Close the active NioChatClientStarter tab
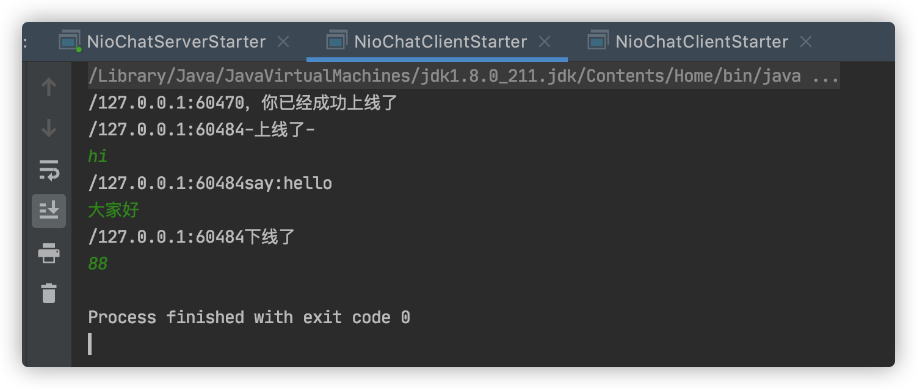This screenshot has width=917, height=389. pos(545,41)
